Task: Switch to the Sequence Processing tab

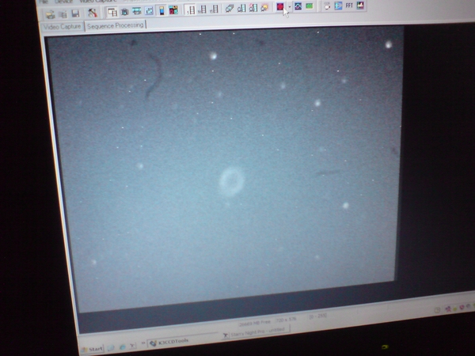Action: tap(116, 25)
